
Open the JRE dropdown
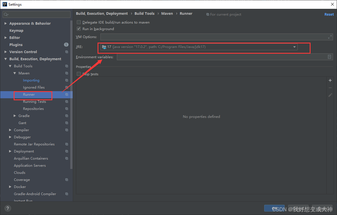294,47
